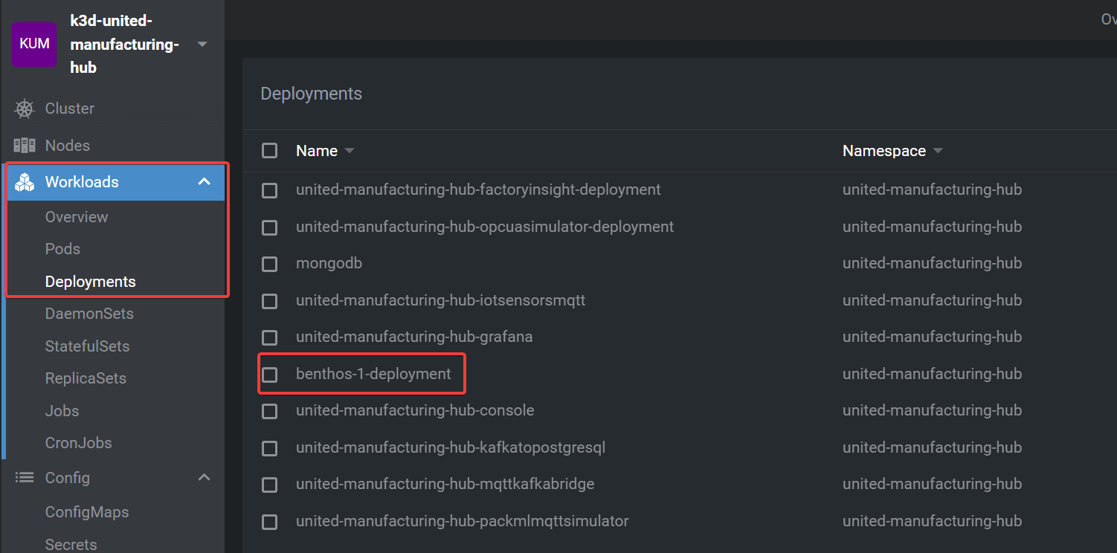Collapse the Workloads section
Viewport: 1117px width, 553px height.
[204, 181]
